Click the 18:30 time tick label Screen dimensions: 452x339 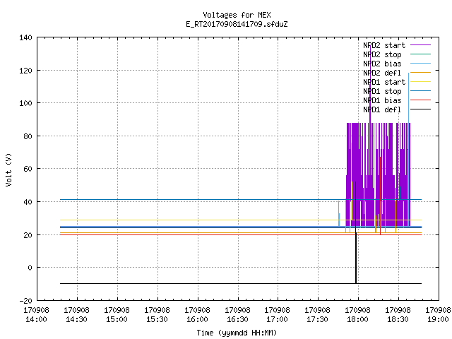398,320
